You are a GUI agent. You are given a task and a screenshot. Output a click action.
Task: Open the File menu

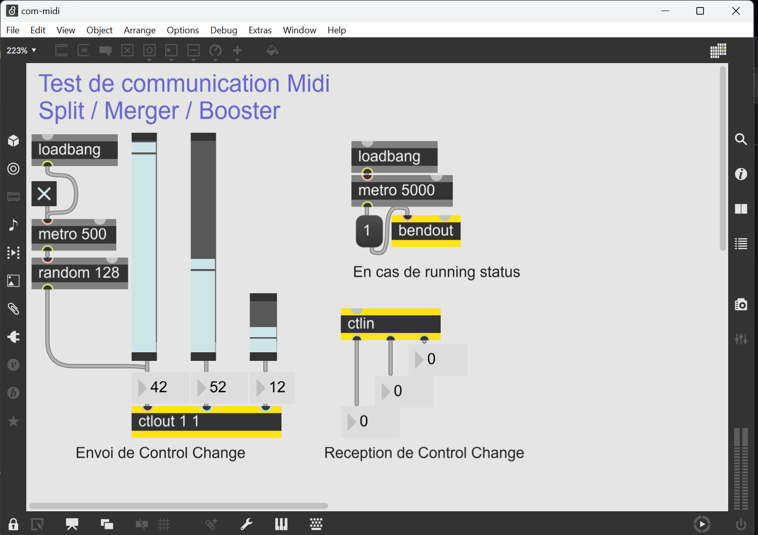point(13,30)
